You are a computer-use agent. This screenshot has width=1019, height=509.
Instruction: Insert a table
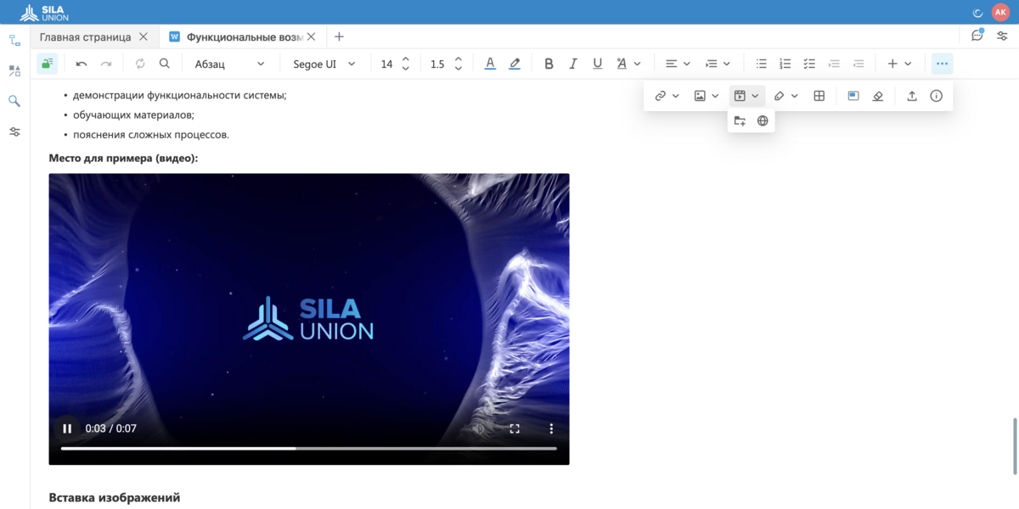[x=819, y=96]
